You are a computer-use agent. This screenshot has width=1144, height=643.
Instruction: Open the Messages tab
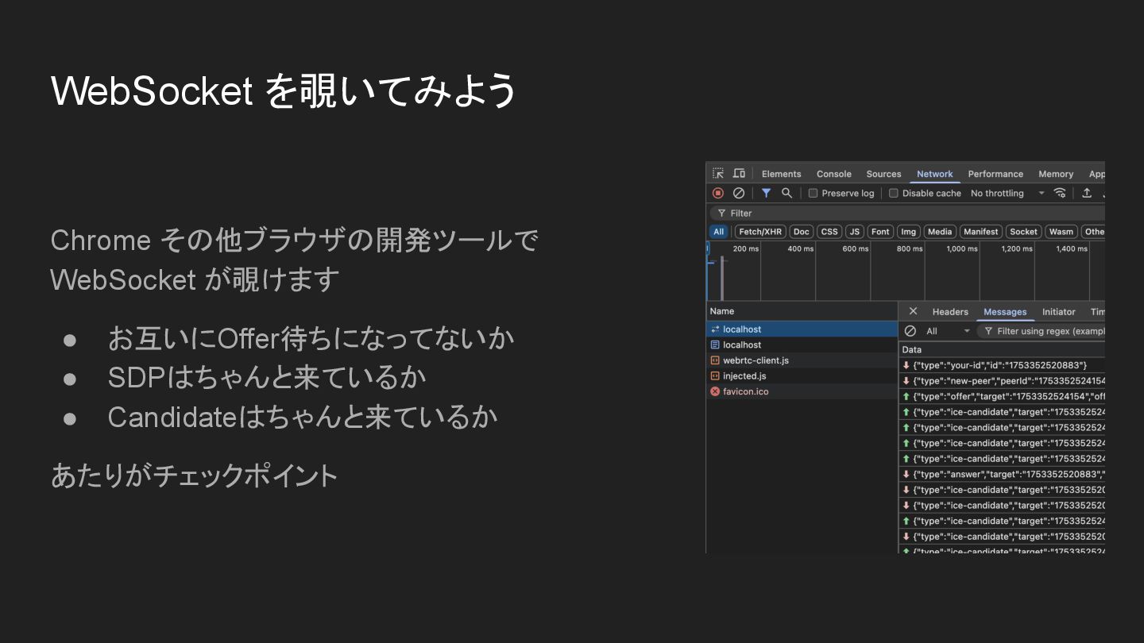pyautogui.click(x=1005, y=312)
